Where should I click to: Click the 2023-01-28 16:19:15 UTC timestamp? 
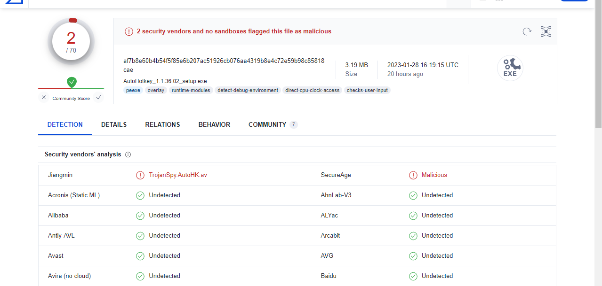[423, 65]
